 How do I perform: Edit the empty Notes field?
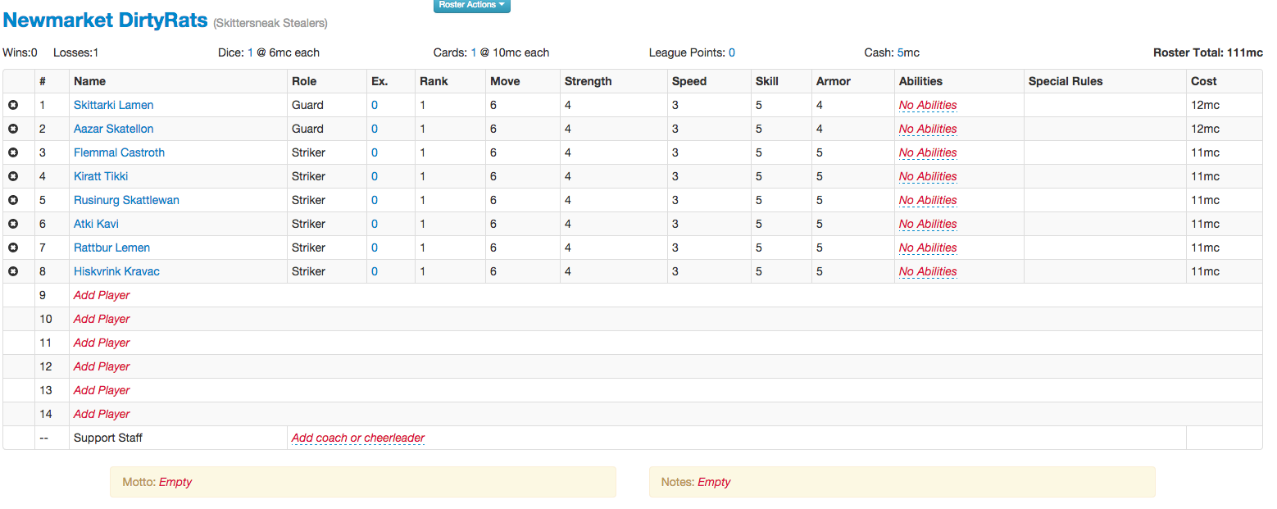coord(714,482)
